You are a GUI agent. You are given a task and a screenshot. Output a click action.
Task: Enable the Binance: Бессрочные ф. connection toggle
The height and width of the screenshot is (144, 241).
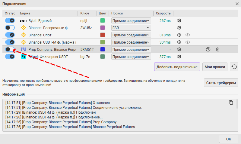click(x=10, y=28)
